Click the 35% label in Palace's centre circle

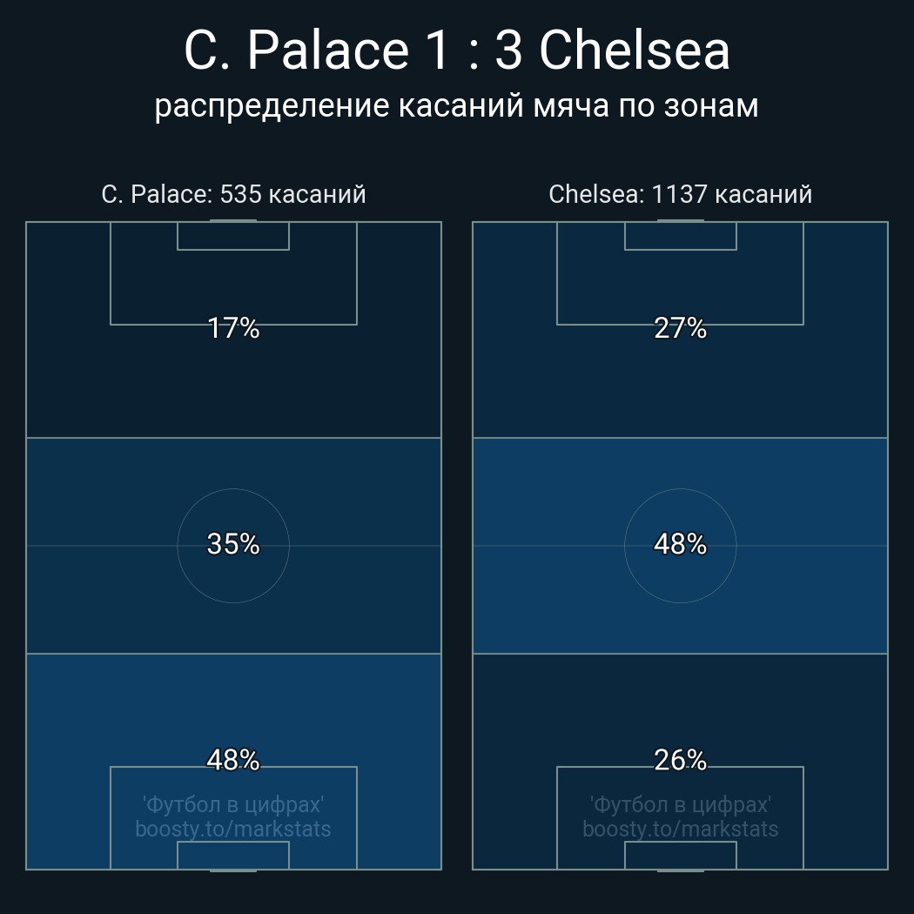point(233,544)
